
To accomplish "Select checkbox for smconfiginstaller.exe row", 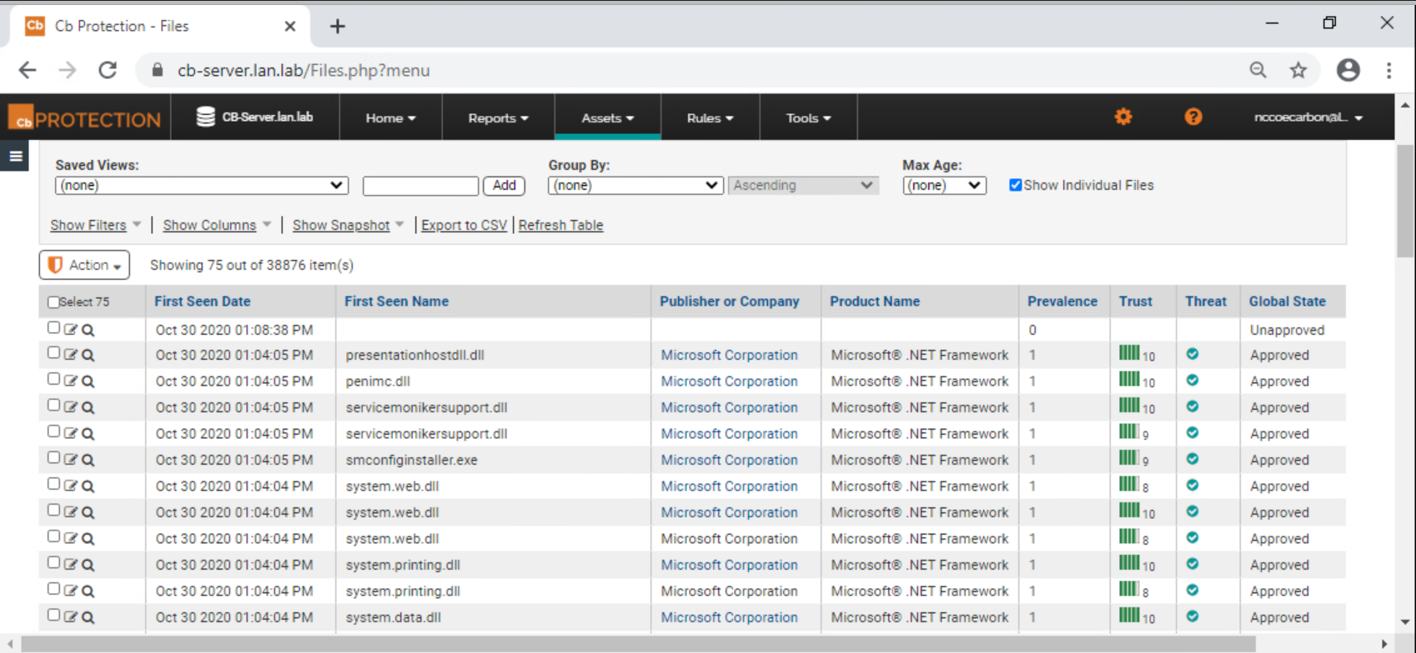I will [x=53, y=457].
